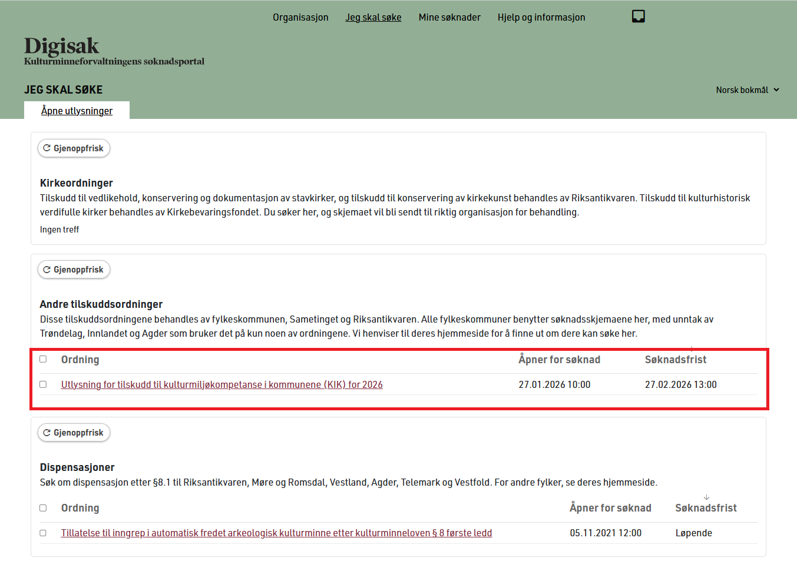Refresh the Kirkeordninger list
This screenshot has width=797, height=581.
tap(74, 148)
